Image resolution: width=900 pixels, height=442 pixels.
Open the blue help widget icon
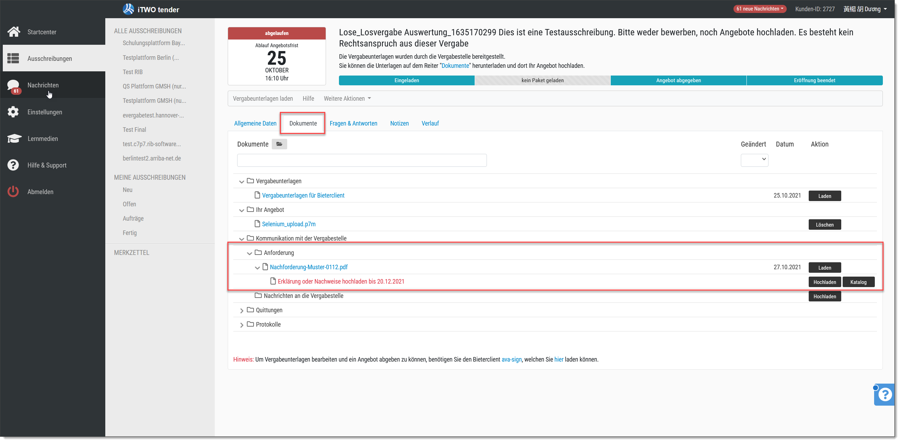click(885, 395)
